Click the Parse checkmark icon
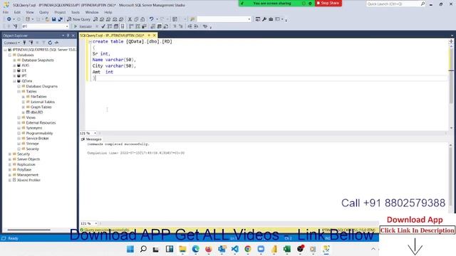Image resolution: width=456 pixels, height=256 pixels. pos(103,26)
